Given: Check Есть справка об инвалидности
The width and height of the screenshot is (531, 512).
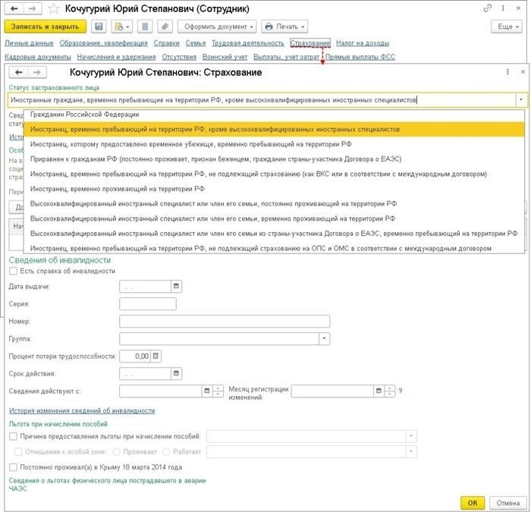Looking at the screenshot, I should click(13, 271).
